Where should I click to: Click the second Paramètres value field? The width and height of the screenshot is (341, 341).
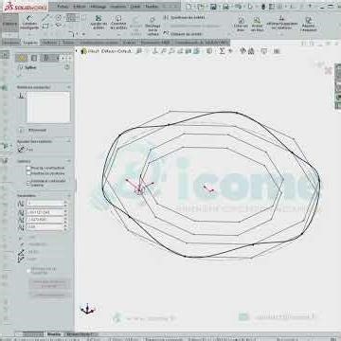click(45, 212)
